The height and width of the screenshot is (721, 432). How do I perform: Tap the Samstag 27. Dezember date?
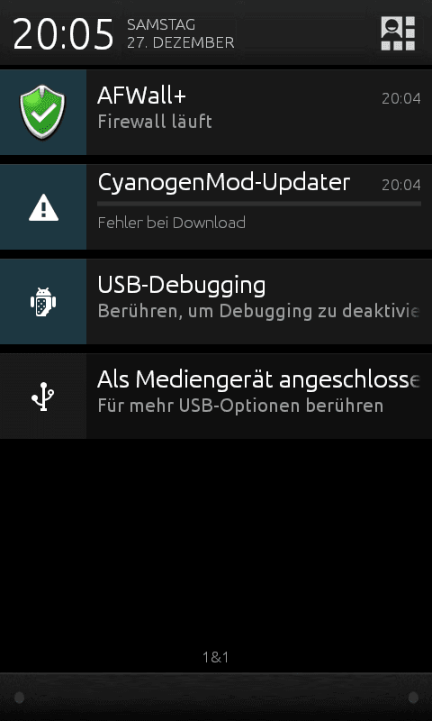click(x=181, y=33)
